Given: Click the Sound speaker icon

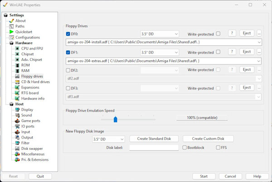Looking at the screenshot, I should coord(17,115).
